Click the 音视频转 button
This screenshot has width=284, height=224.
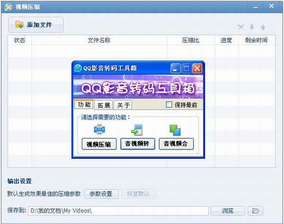point(138,144)
